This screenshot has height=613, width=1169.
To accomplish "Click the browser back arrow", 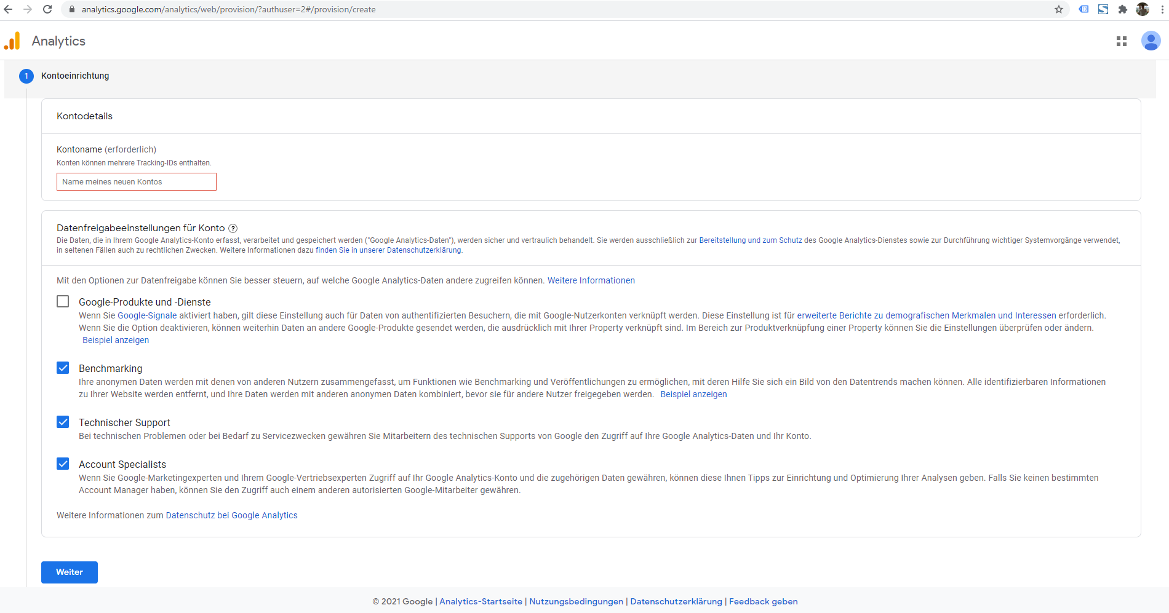I will pyautogui.click(x=8, y=9).
